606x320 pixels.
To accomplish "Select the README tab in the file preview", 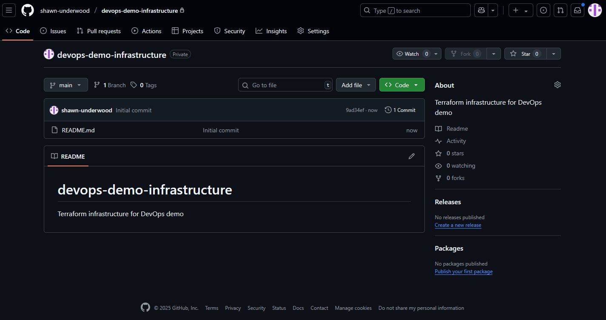I will tap(68, 156).
